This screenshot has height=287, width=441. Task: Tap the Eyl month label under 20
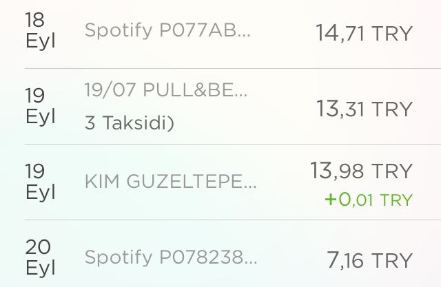[40, 268]
